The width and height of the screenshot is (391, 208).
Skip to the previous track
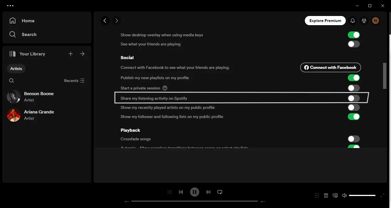coord(181,192)
